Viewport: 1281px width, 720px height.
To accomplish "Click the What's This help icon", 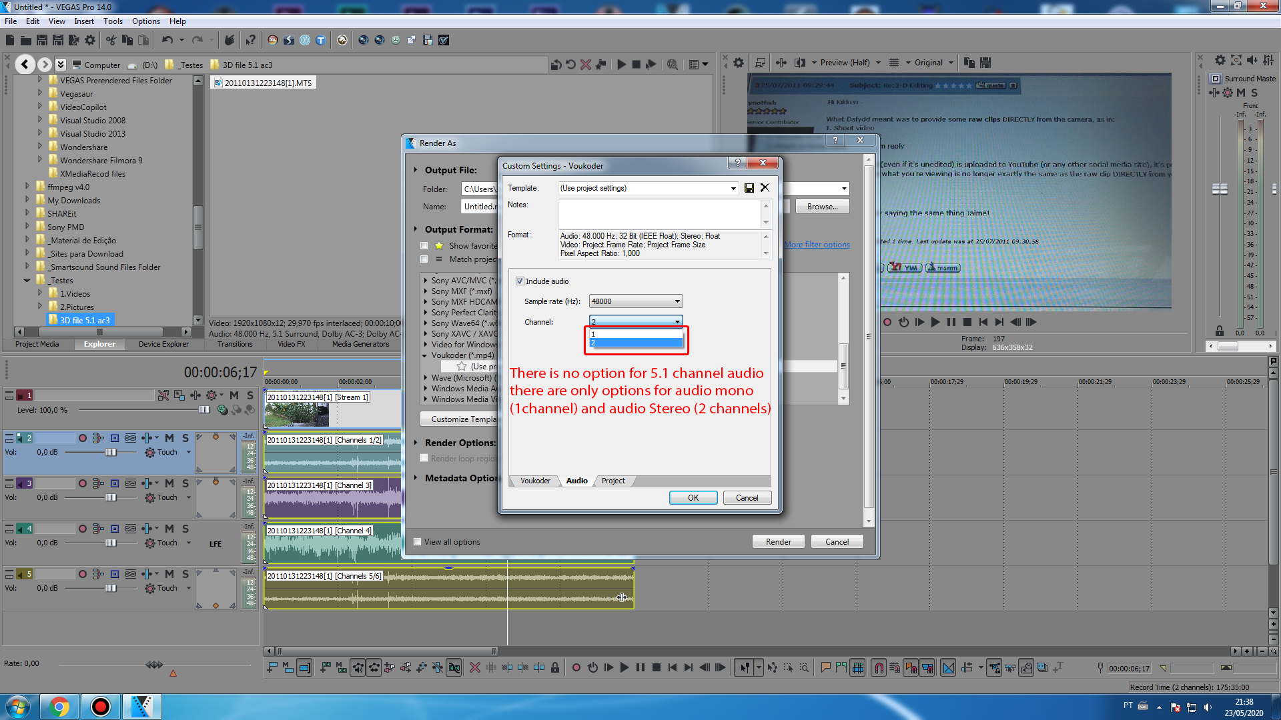I will pyautogui.click(x=250, y=40).
